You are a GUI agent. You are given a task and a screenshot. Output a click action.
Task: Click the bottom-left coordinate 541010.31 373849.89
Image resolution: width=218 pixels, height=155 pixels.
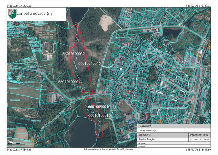(x=19, y=149)
